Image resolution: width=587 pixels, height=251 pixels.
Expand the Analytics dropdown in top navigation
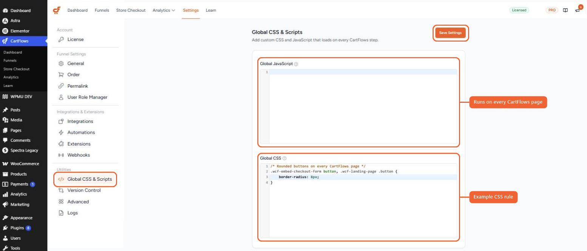164,10
